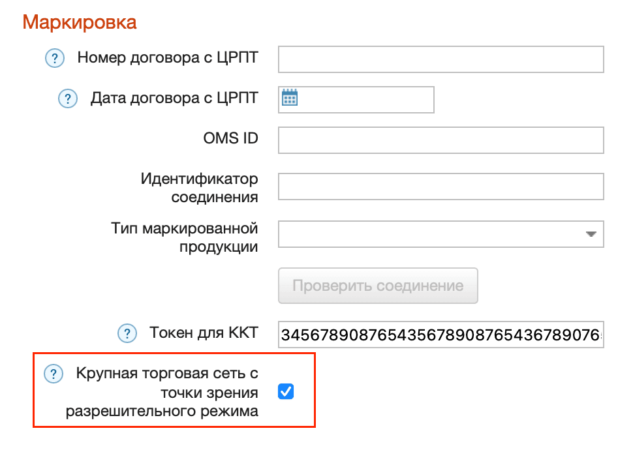The image size is (633, 450).
Task: Click "Проверить соединение" to test connection
Action: point(378,286)
